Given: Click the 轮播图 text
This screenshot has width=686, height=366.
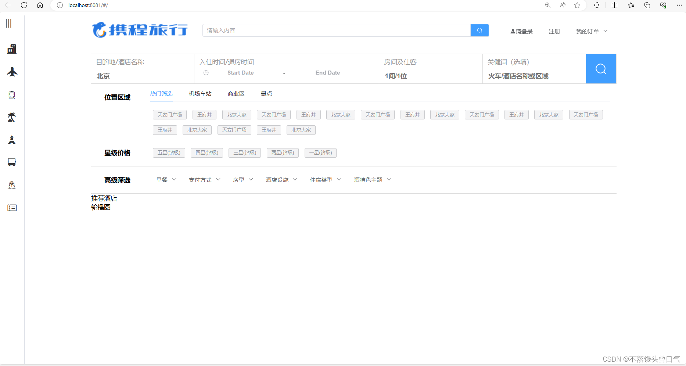Looking at the screenshot, I should click(x=101, y=207).
